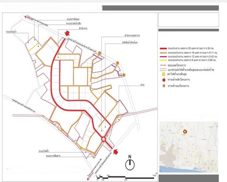Click the red arrow icon in legend

164,80
